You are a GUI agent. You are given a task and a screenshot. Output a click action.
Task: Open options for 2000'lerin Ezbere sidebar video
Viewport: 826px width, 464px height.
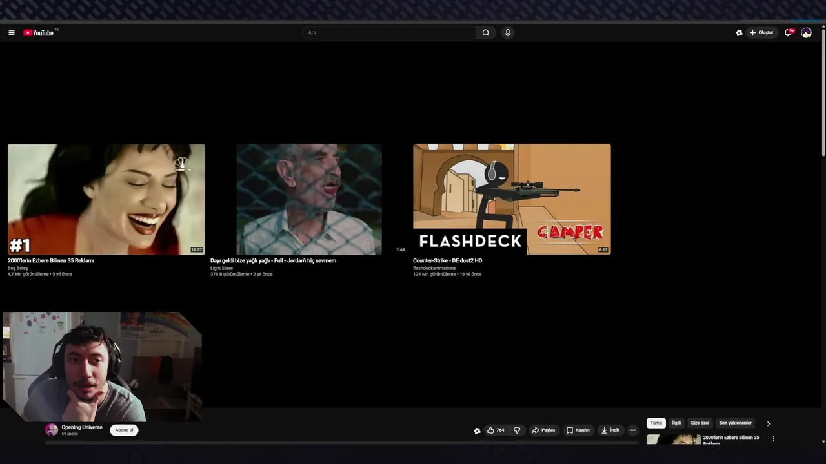pos(773,438)
